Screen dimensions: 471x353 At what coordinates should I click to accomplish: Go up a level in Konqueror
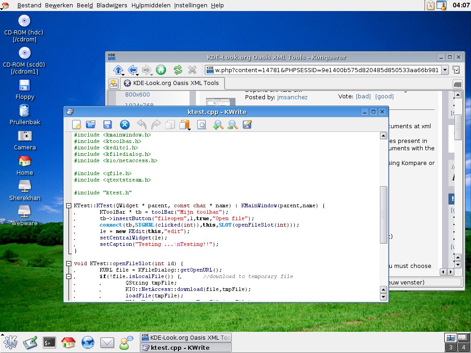point(118,70)
